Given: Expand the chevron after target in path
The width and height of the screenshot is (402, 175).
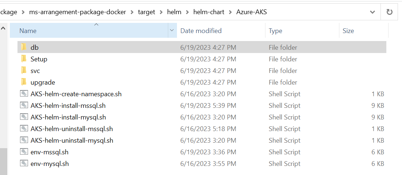Looking at the screenshot, I should pyautogui.click(x=161, y=12).
